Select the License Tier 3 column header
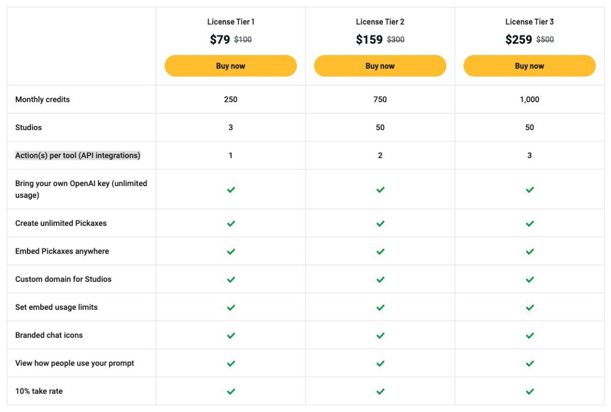Viewport: 611px width, 412px height. pos(530,21)
